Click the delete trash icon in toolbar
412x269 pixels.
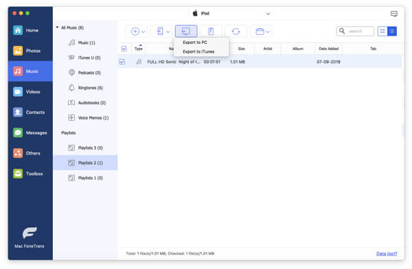point(211,32)
